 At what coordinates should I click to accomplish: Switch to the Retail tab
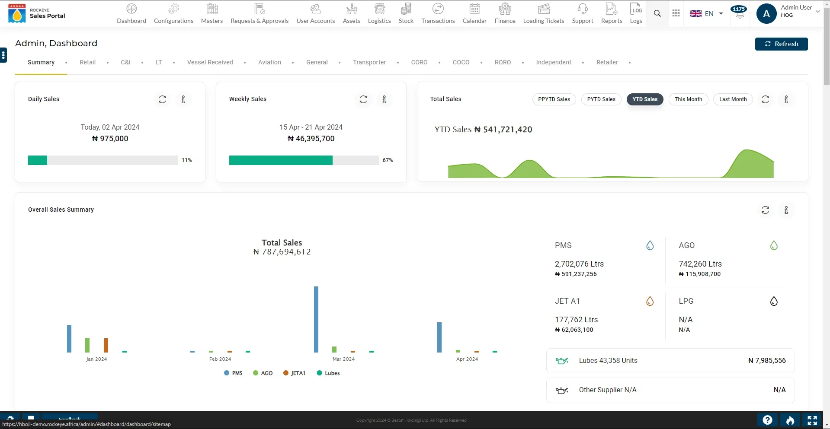[x=87, y=62]
